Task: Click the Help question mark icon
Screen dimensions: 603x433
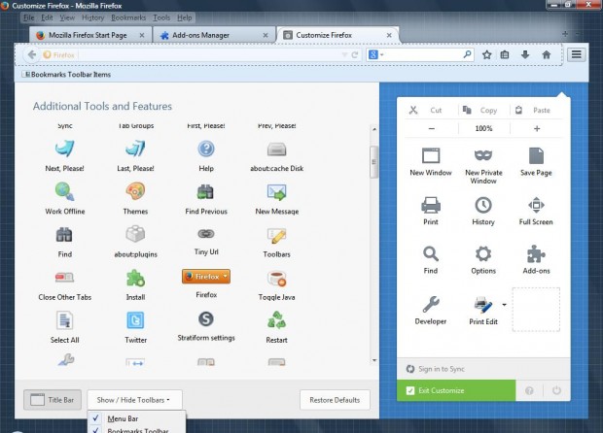Action: coord(206,149)
